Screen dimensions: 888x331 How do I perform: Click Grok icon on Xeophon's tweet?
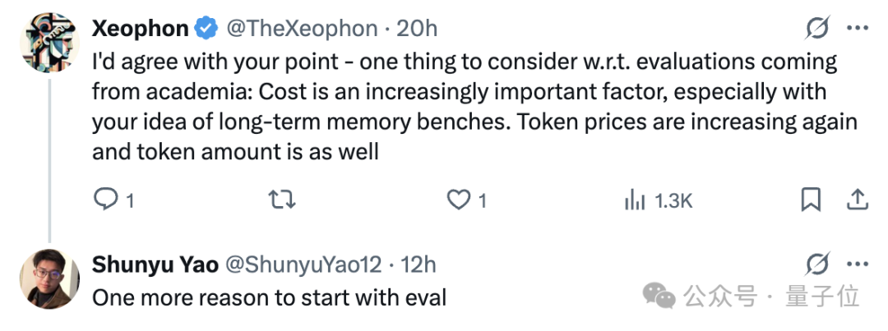[817, 30]
